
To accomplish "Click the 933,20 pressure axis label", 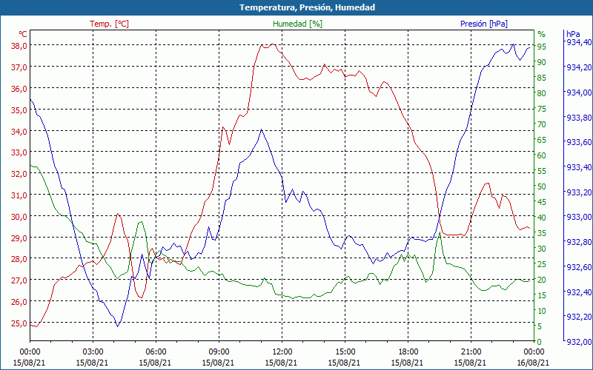I will click(x=578, y=192).
